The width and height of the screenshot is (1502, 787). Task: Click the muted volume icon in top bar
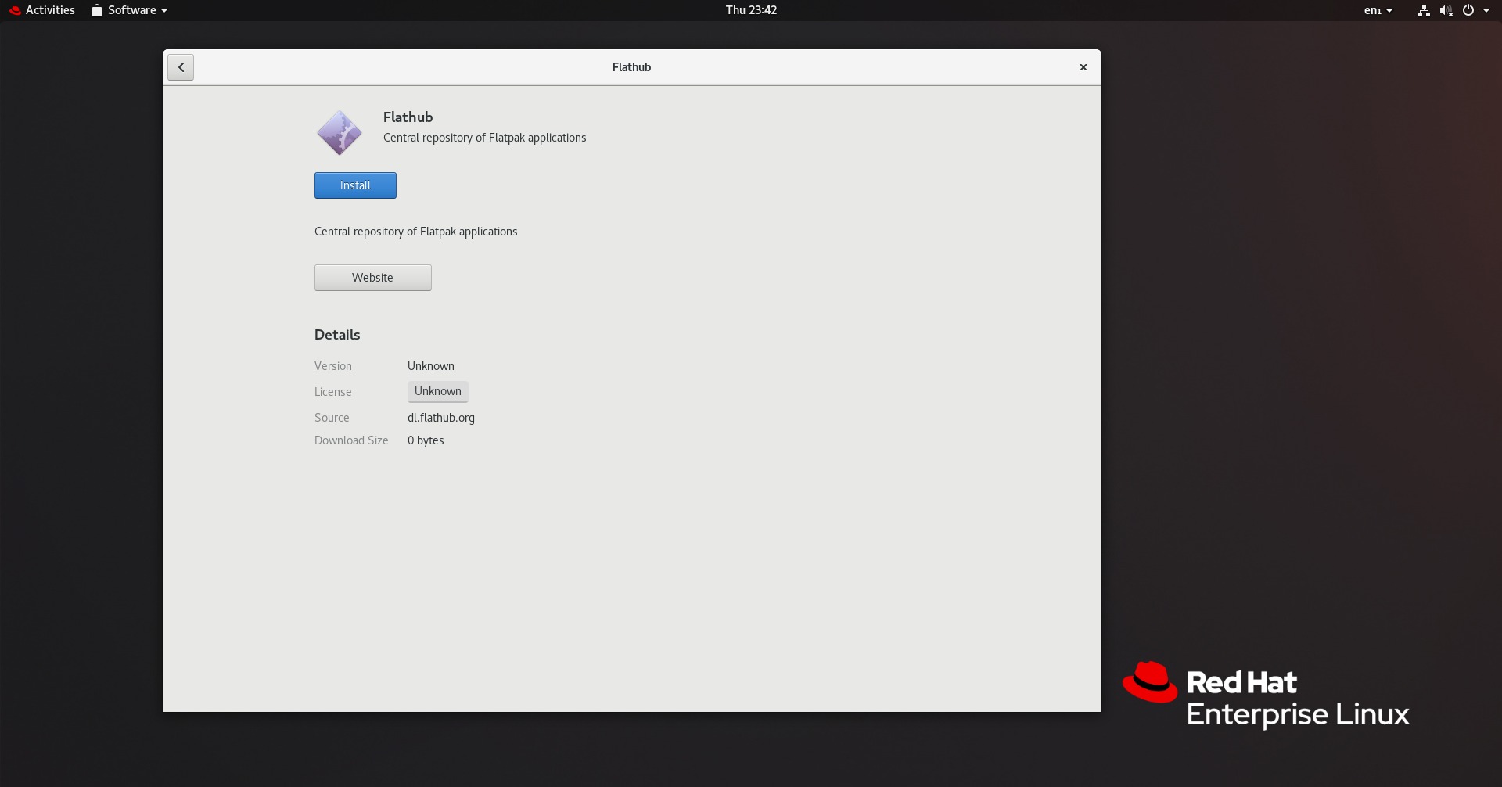pos(1446,10)
